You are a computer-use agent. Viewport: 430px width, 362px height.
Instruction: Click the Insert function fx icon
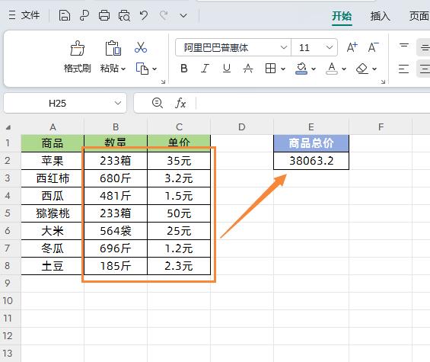click(180, 104)
